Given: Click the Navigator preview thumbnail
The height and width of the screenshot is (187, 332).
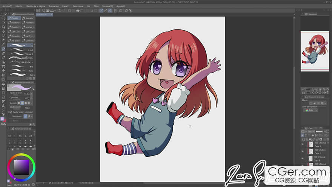Looking at the screenshot, I should coord(315,51).
